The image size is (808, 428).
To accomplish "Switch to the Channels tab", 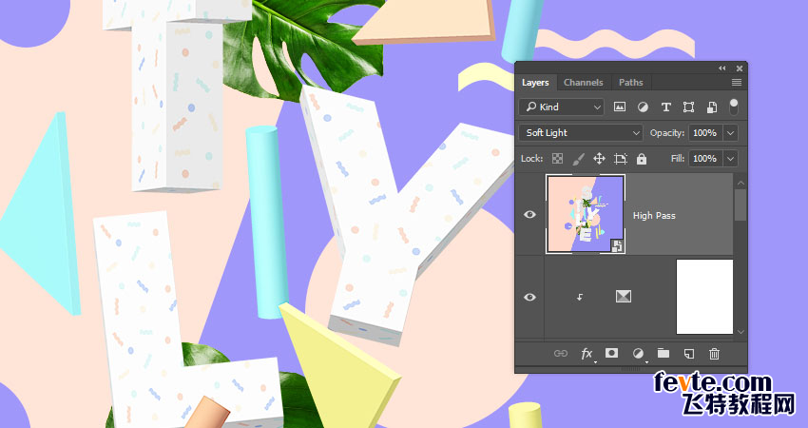I will click(583, 83).
